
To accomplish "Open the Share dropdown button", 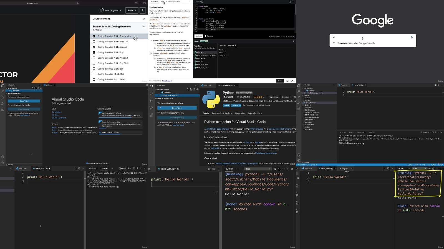I will [x=132, y=10].
